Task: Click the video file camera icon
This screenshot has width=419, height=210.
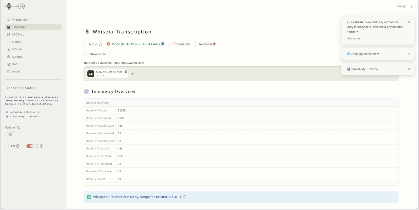Action: (x=91, y=74)
